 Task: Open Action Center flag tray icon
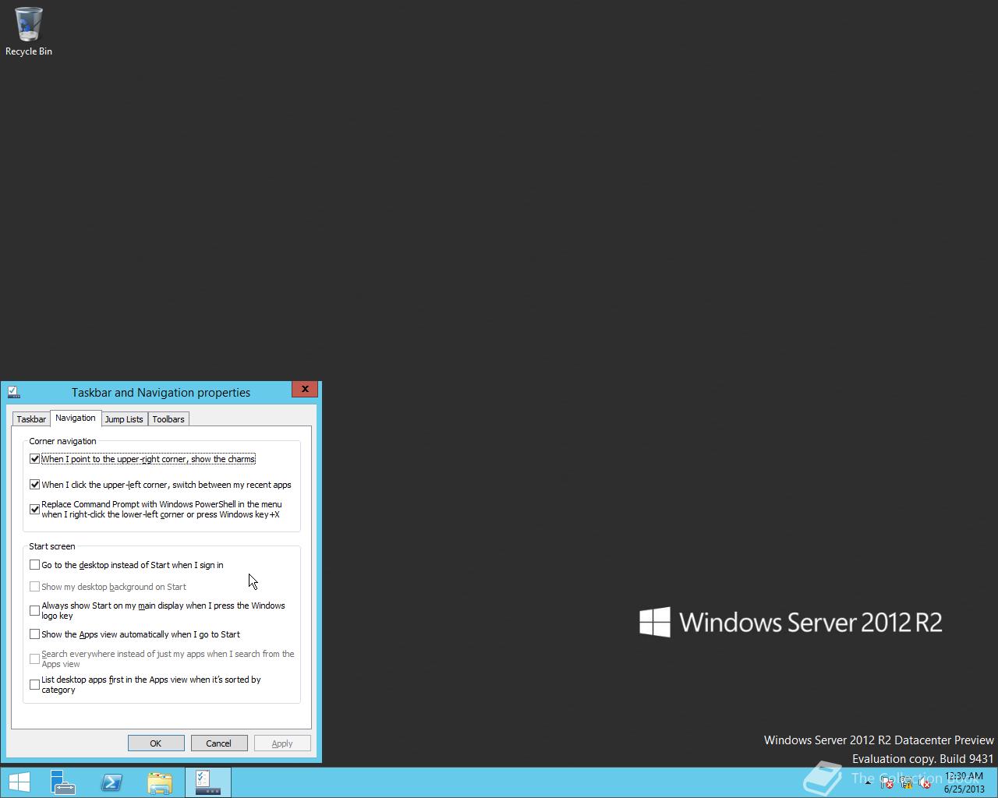coord(887,782)
